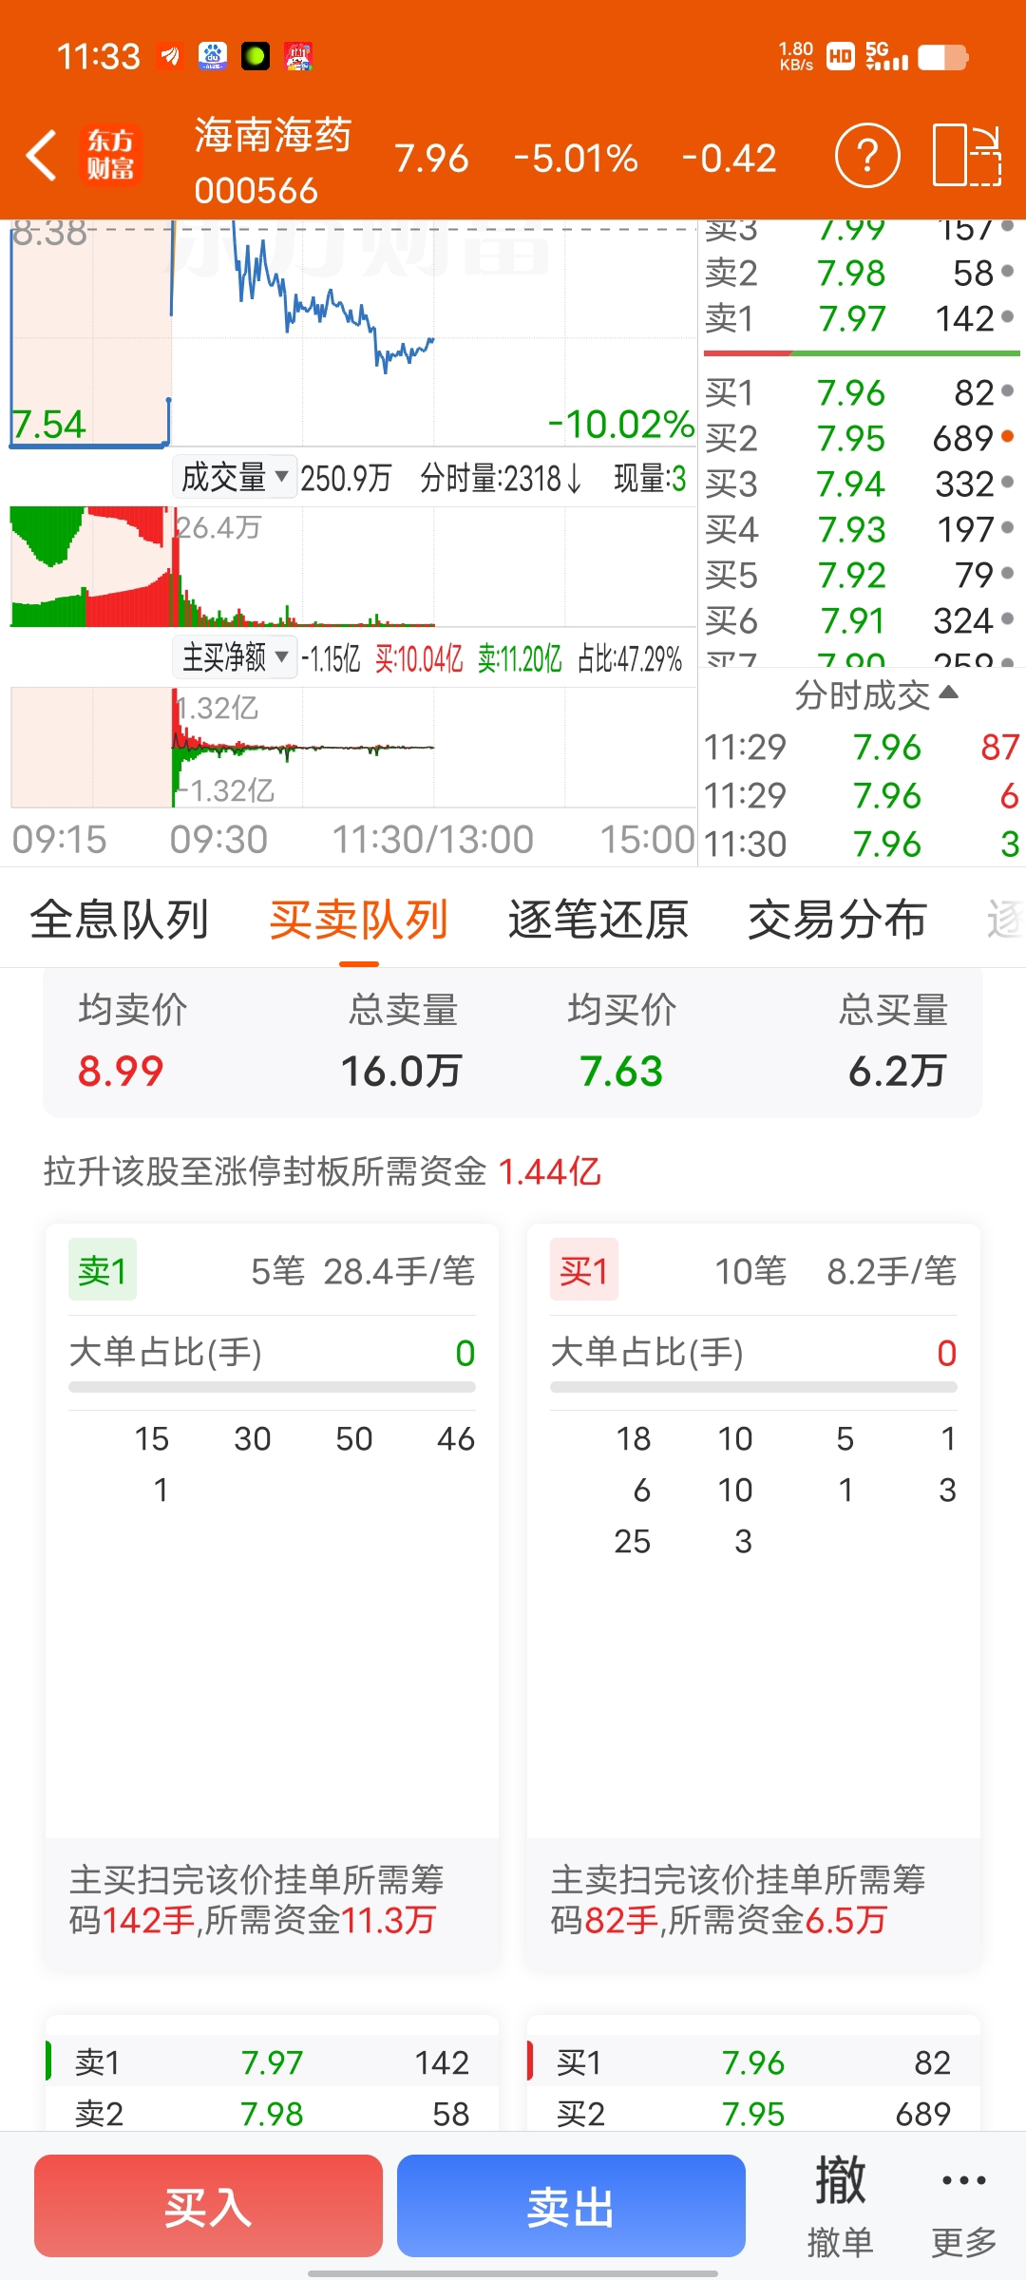Tap the 11:29 trade with volume 87

[x=861, y=748]
